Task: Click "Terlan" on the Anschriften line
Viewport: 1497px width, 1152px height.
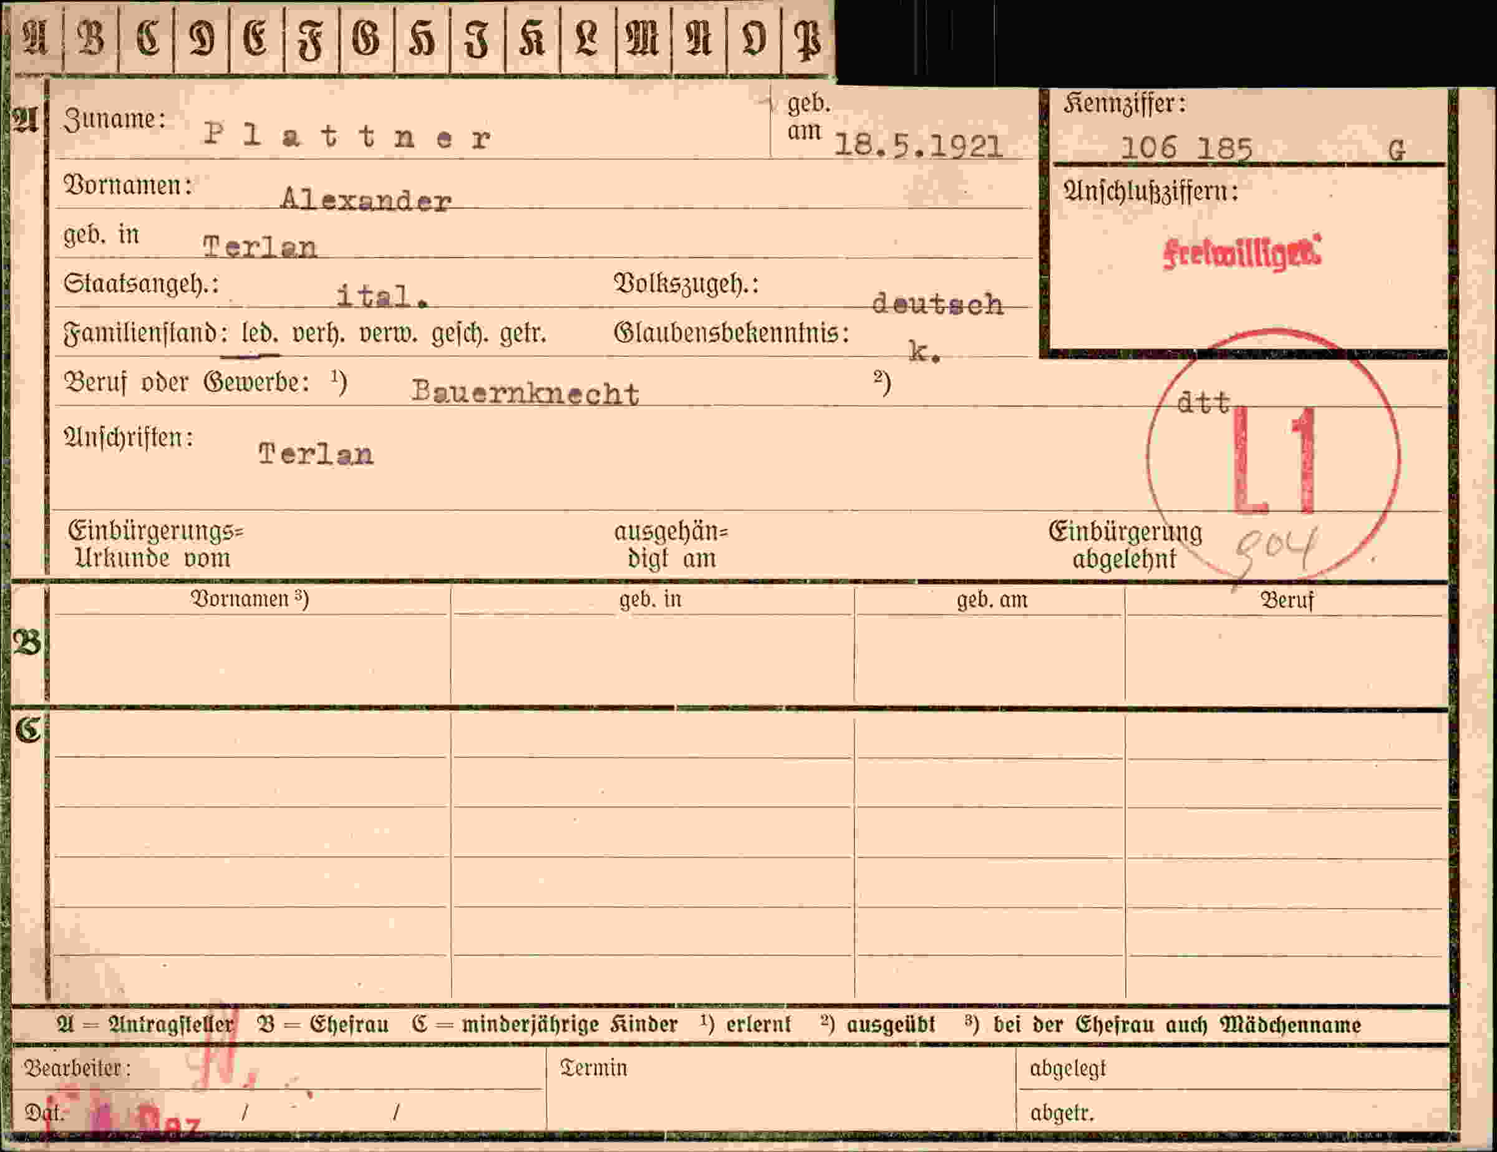Action: point(316,453)
